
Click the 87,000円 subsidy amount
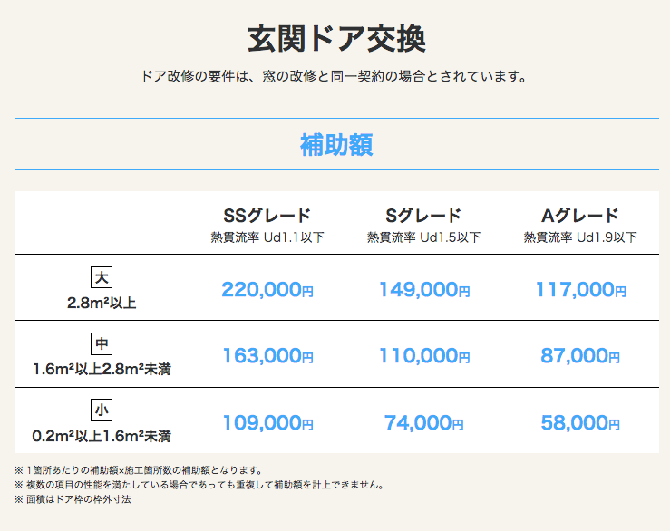(x=580, y=356)
